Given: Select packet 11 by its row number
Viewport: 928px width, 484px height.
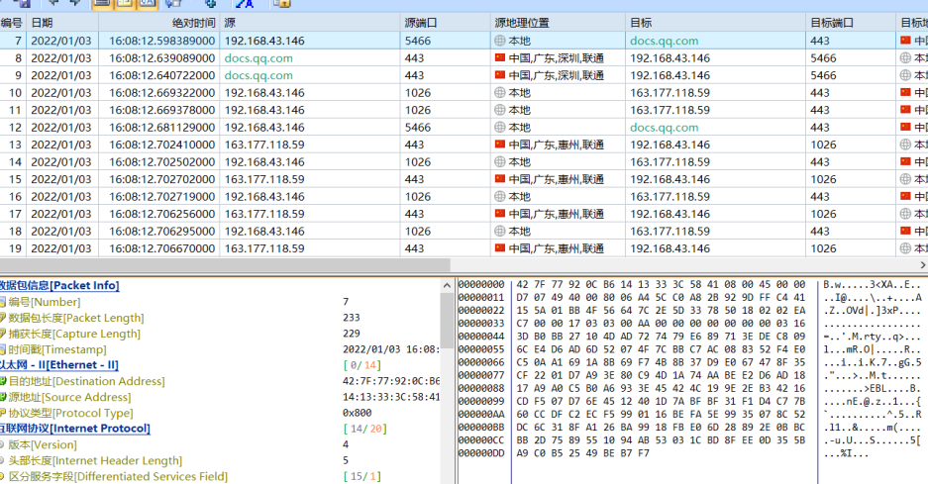Looking at the screenshot, I should [x=15, y=110].
